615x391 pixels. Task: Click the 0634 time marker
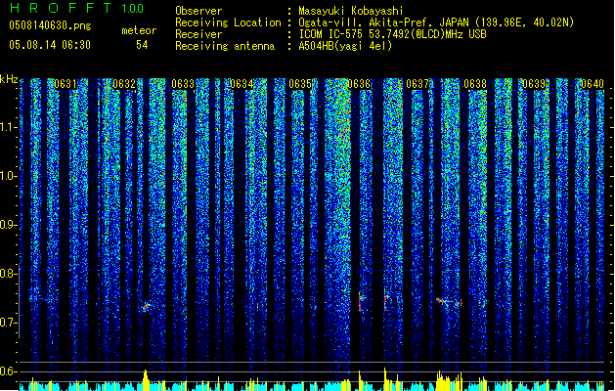click(242, 84)
